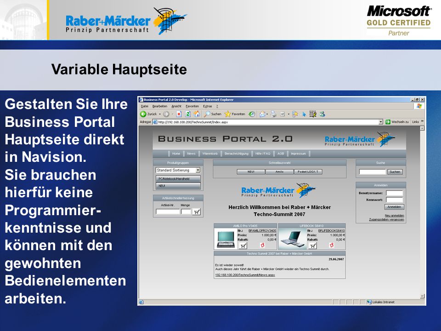Click the IE refresh page icon
This screenshot has width=441, height=331.
pos(187,114)
